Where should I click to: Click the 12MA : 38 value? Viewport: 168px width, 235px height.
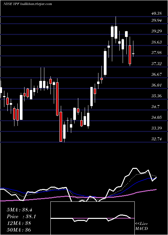(x=19, y=223)
